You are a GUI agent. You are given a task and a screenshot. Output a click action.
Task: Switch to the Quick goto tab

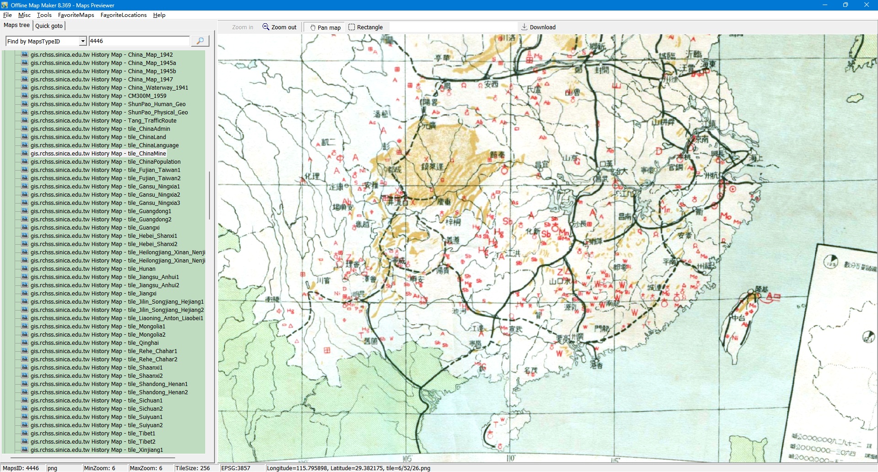49,26
